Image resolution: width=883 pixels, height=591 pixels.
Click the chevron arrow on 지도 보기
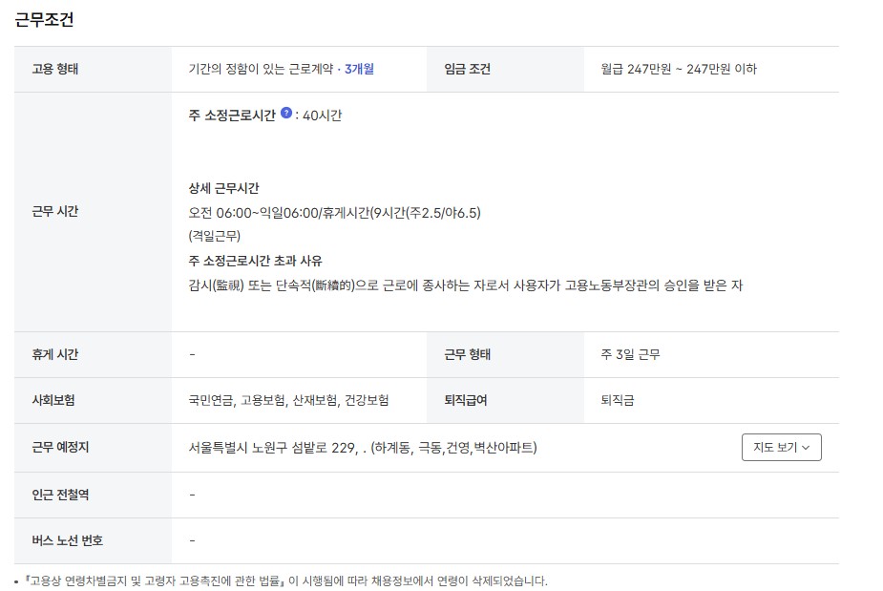coord(806,448)
